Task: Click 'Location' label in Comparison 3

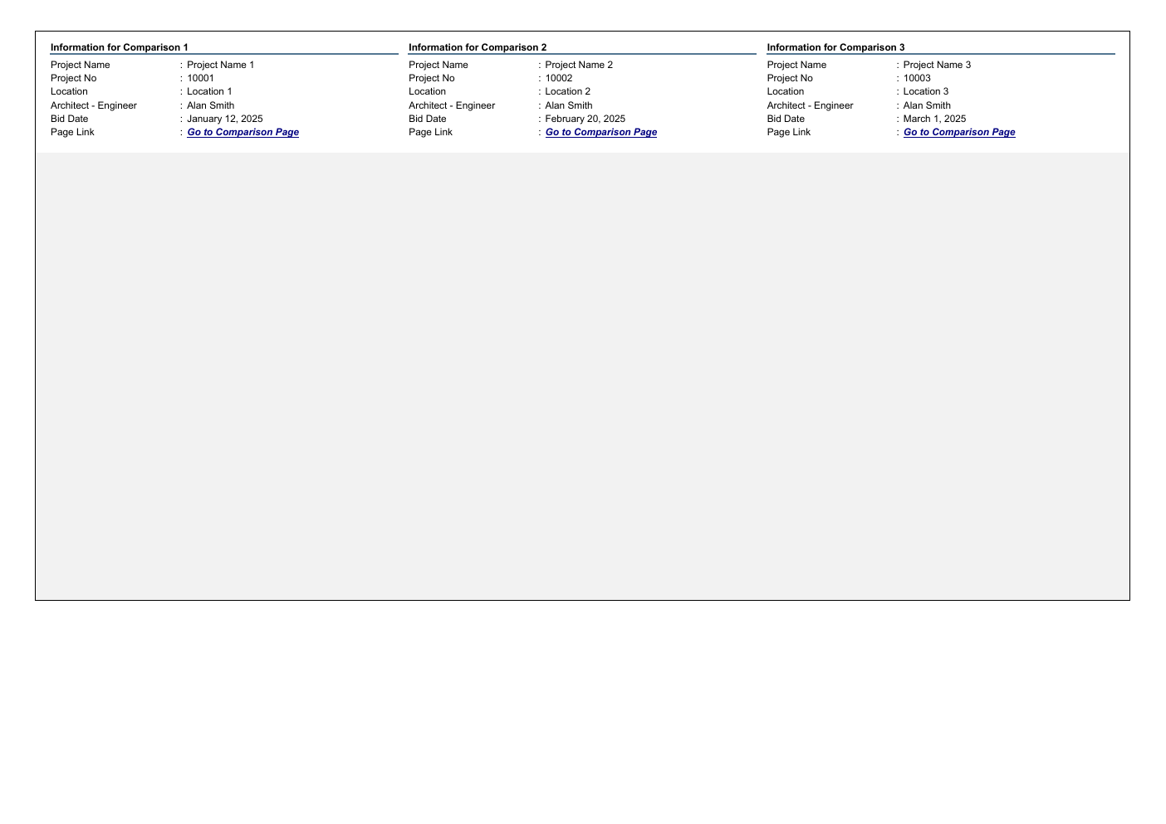Action: [786, 92]
